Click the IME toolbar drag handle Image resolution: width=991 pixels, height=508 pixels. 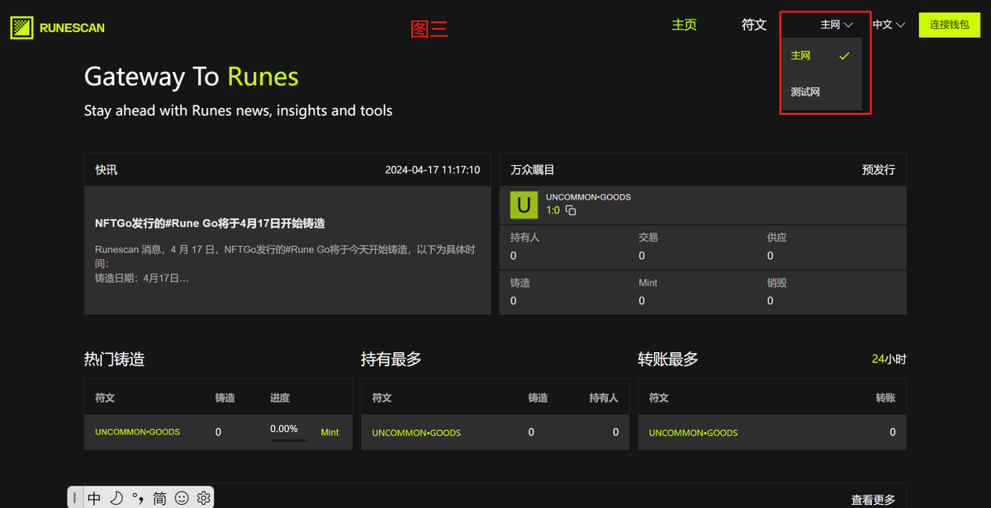tap(74, 498)
